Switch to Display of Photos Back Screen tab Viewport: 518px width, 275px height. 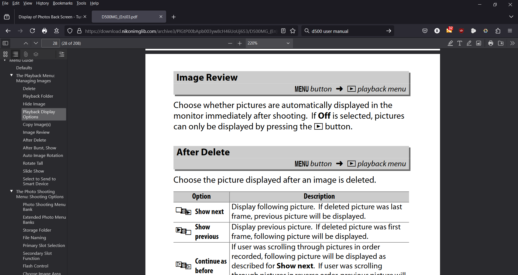coord(50,17)
